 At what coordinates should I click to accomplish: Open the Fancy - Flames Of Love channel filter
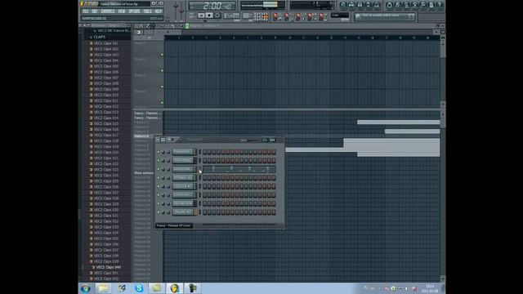tap(174, 225)
